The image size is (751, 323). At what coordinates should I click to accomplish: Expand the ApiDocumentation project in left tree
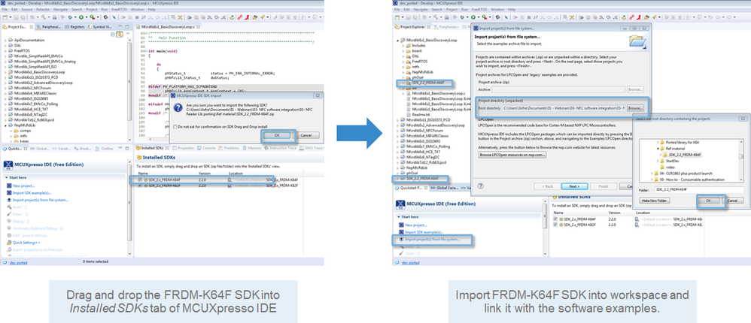click(x=5, y=41)
